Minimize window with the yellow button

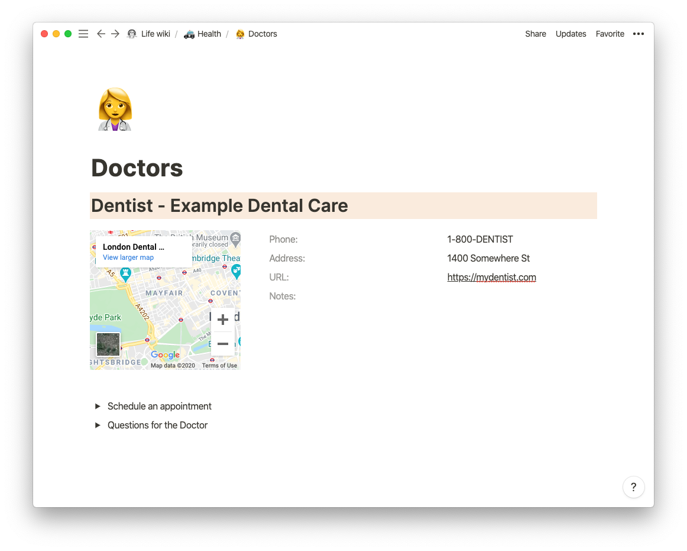(56, 34)
